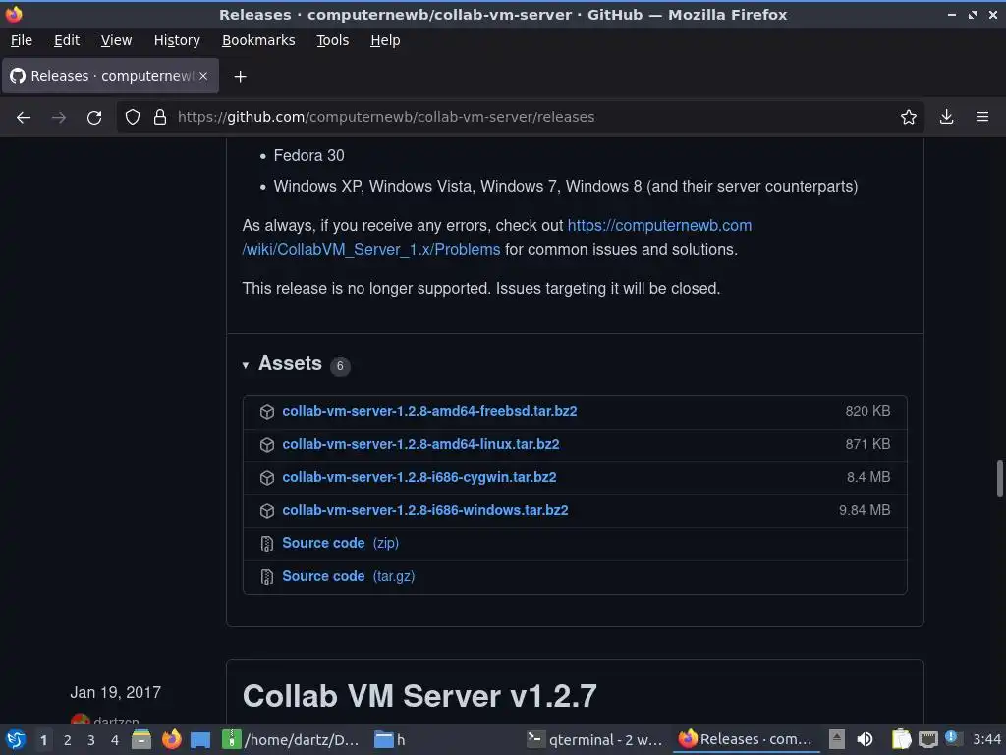
Task: Switch to workspace 2 in the pager
Action: (x=68, y=740)
